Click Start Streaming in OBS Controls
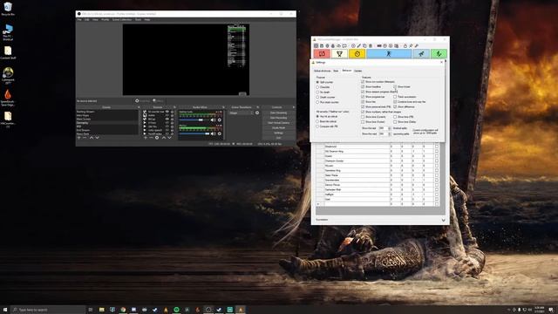 point(278,113)
